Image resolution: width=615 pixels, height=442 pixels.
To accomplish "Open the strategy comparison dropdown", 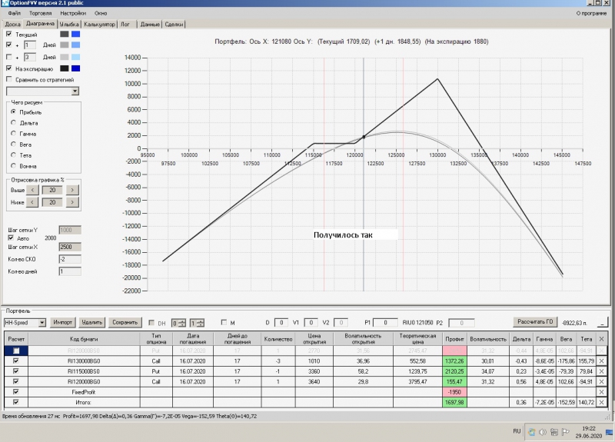I will coord(75,91).
